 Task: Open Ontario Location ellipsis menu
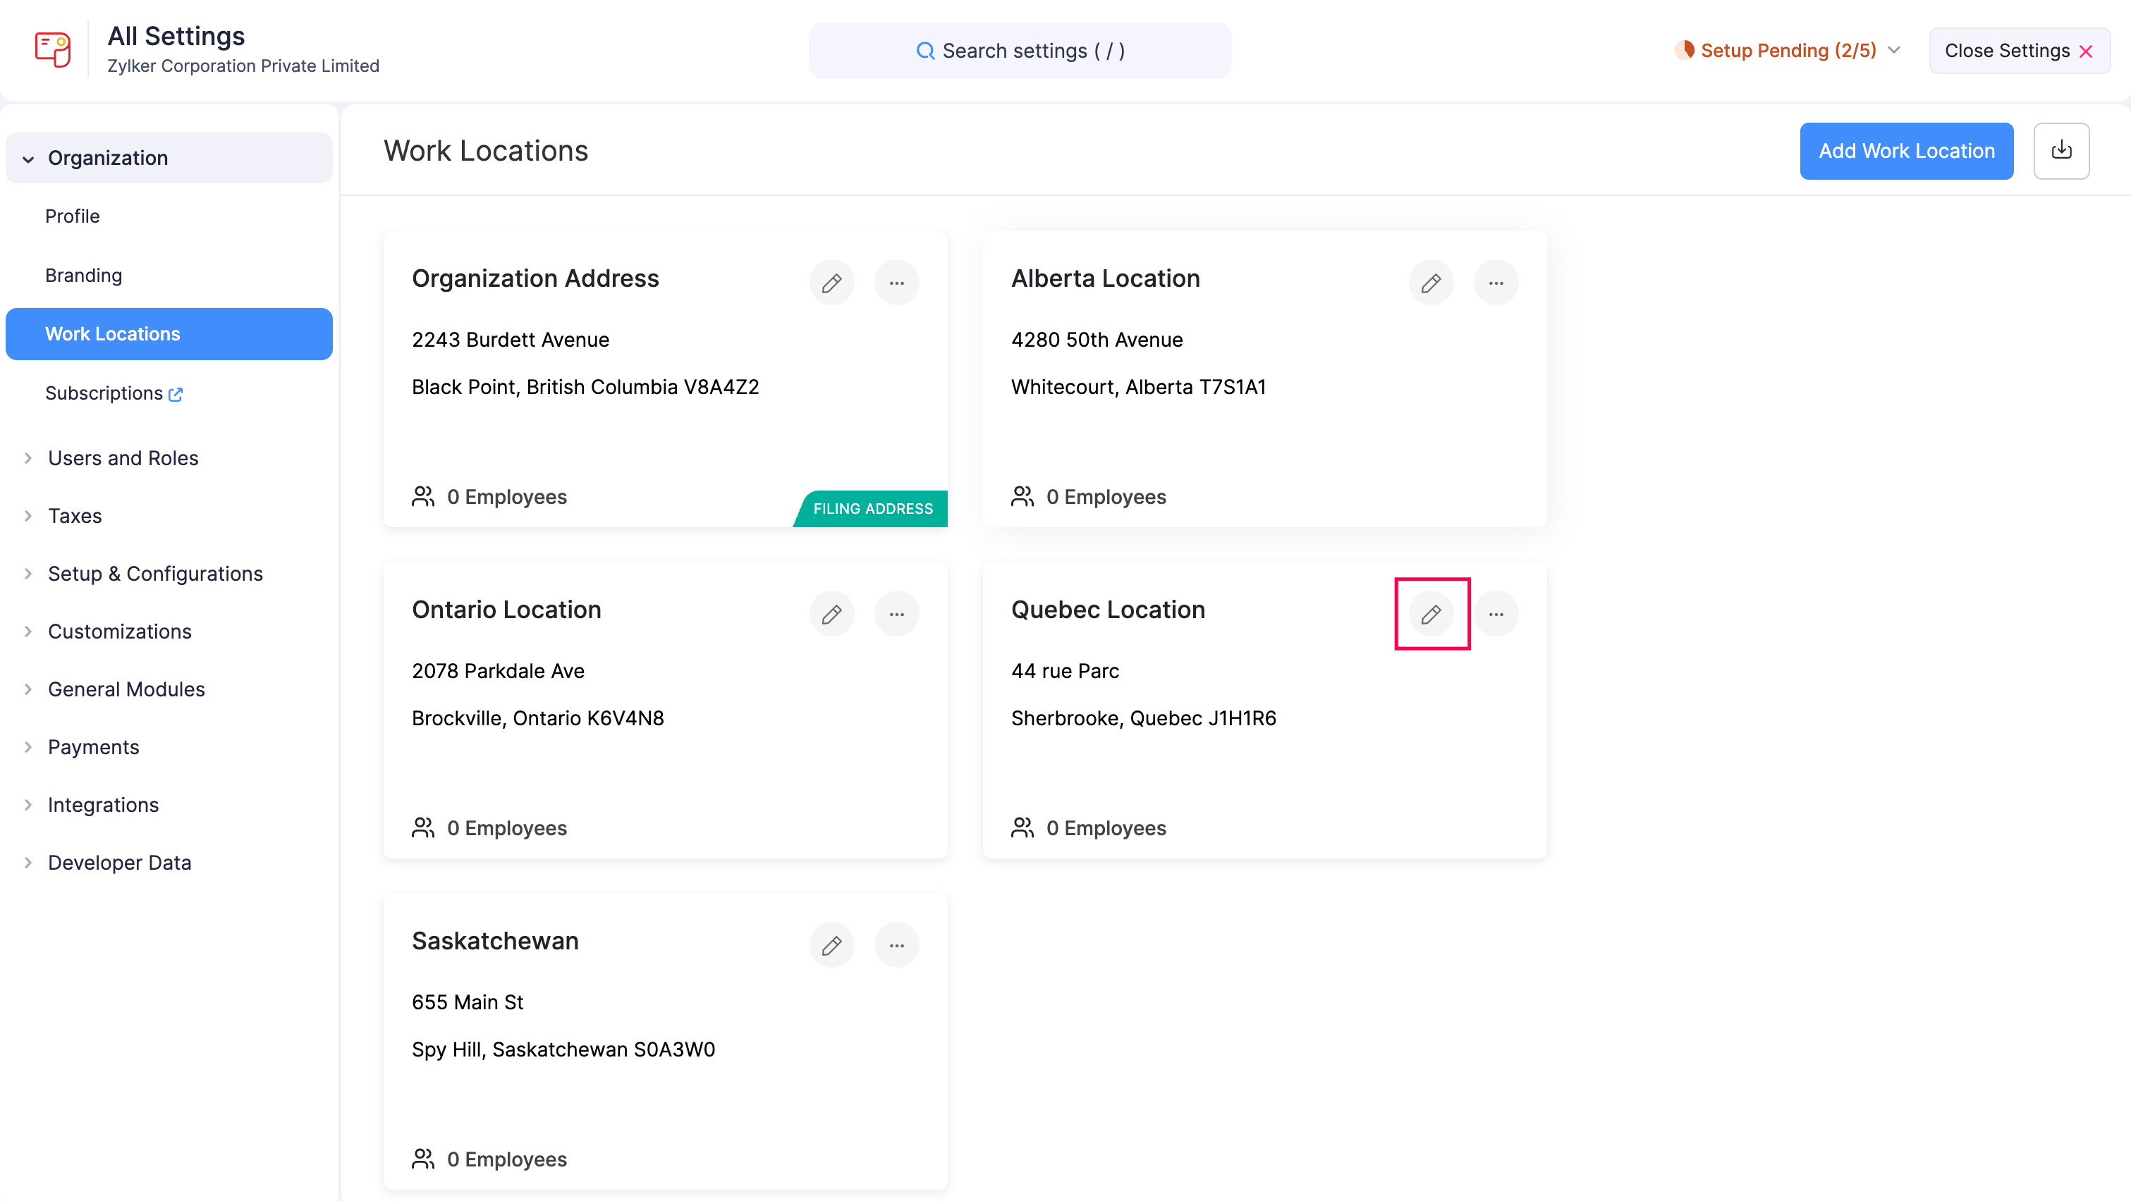[x=897, y=613]
